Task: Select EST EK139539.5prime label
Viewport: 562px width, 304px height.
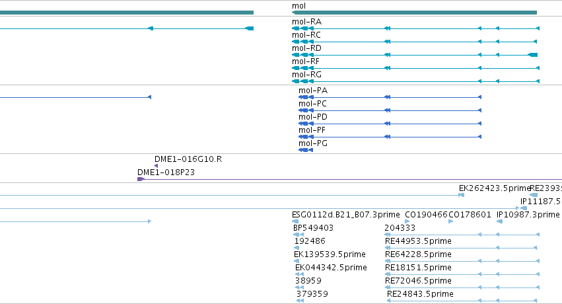Action: click(x=330, y=254)
